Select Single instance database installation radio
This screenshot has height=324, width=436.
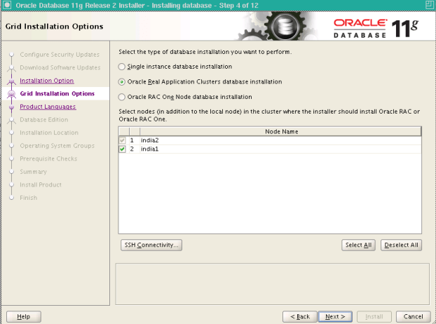coord(121,67)
